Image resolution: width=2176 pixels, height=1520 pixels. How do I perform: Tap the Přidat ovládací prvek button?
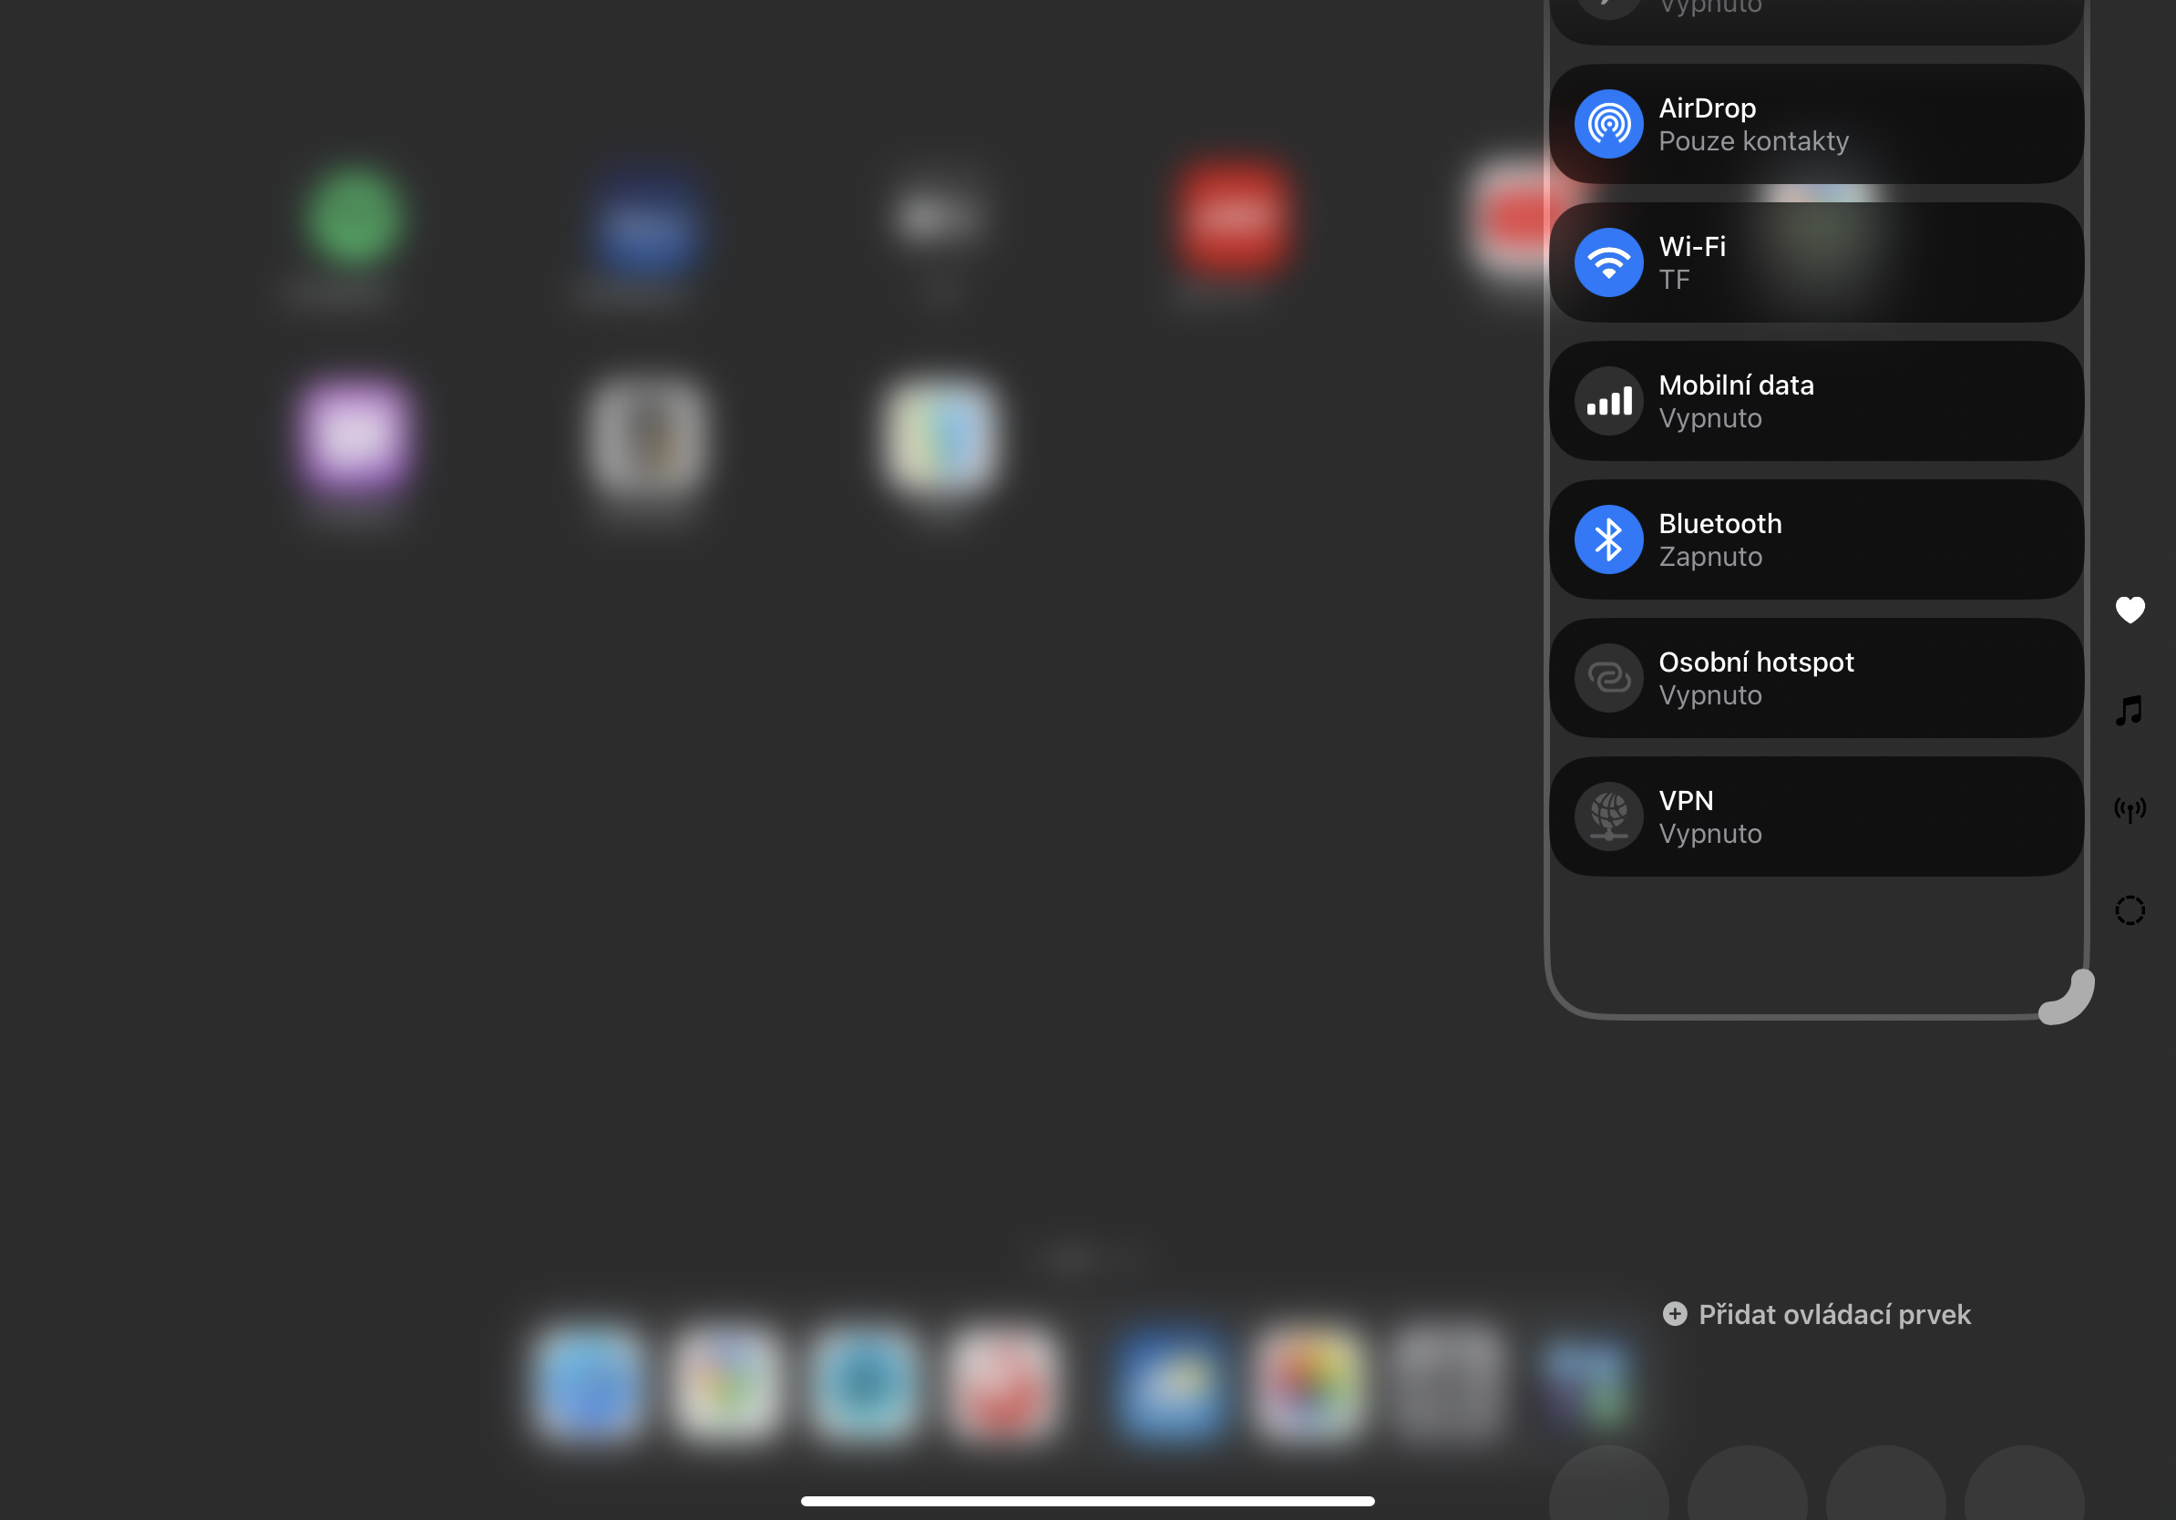tap(1815, 1314)
